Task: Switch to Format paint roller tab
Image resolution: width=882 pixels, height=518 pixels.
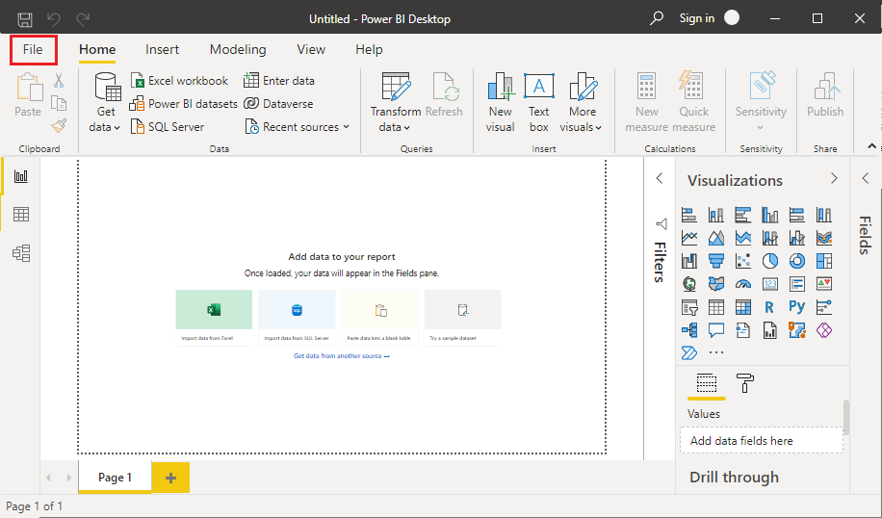Action: [x=745, y=383]
